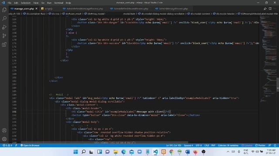Screen dimensions: 279x156
Task: Open Google Chrome from the taskbar
Action: click(171, 152)
